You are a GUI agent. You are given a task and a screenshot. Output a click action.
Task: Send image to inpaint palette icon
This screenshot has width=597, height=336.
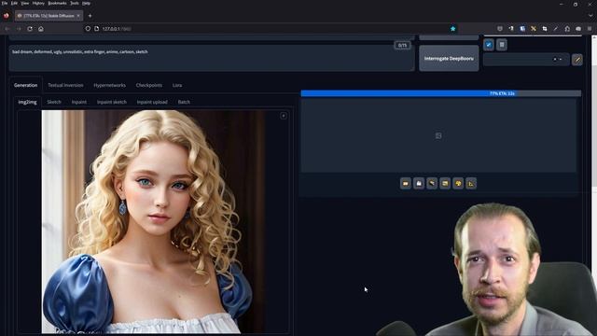pyautogui.click(x=458, y=184)
